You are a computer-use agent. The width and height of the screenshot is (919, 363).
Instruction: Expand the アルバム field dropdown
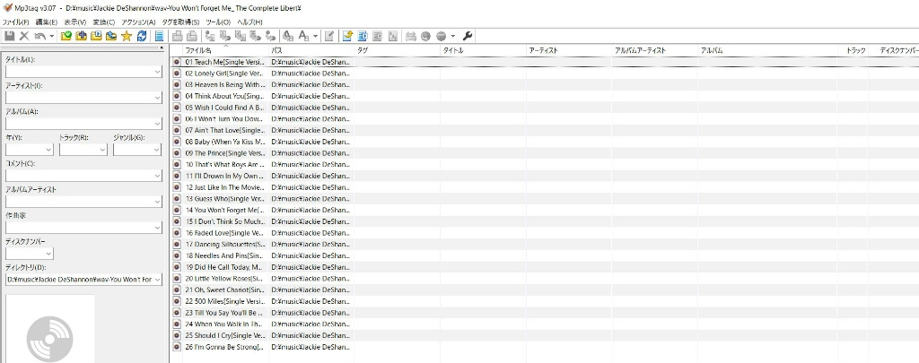tap(157, 124)
